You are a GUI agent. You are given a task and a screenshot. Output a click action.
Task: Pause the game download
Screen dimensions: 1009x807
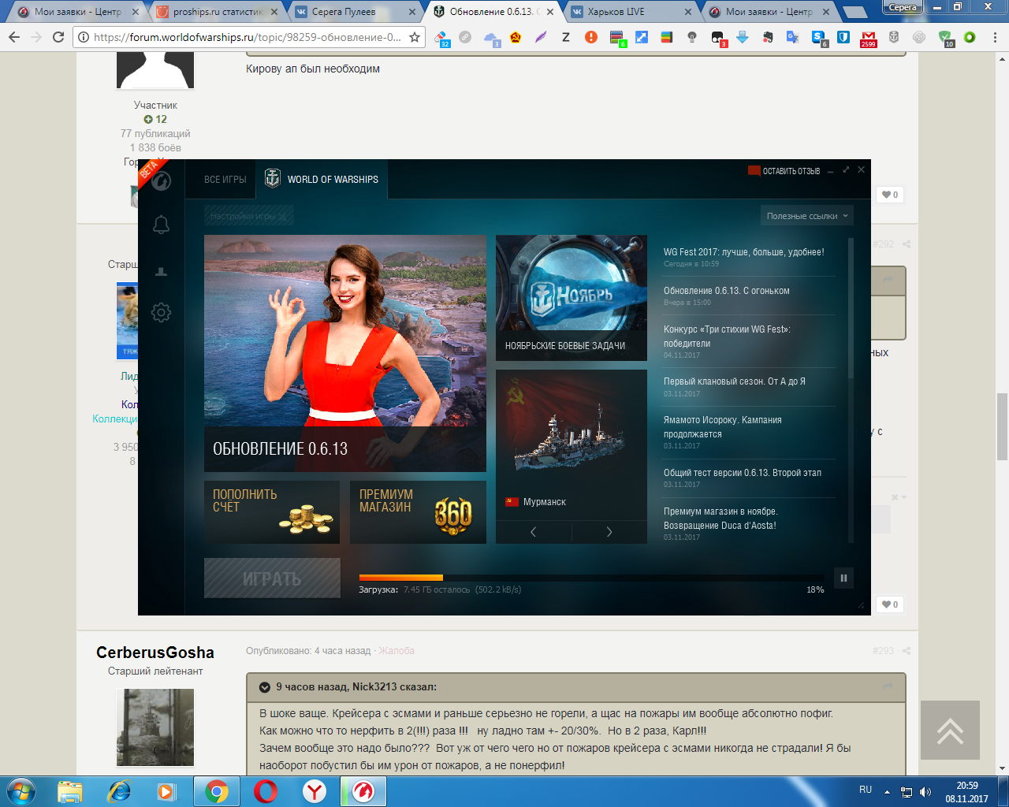click(x=843, y=578)
